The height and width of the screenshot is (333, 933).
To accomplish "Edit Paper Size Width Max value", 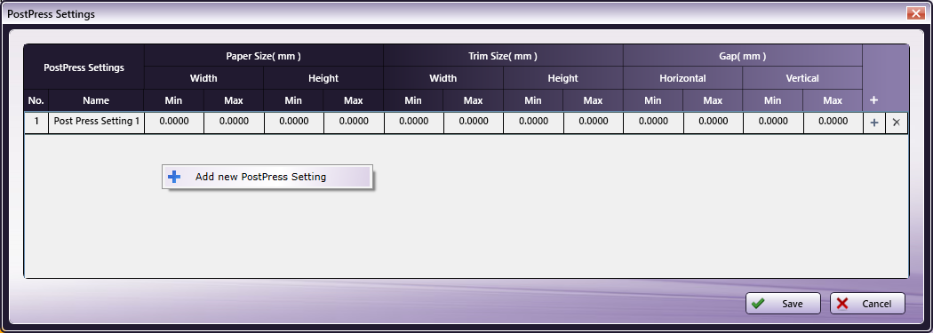I will coord(234,123).
